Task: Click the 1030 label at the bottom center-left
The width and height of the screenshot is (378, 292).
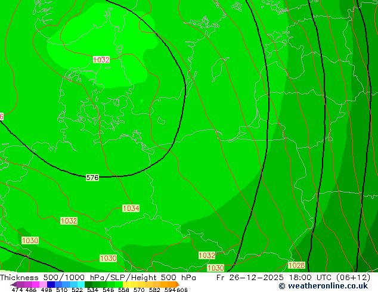Action: point(109,259)
